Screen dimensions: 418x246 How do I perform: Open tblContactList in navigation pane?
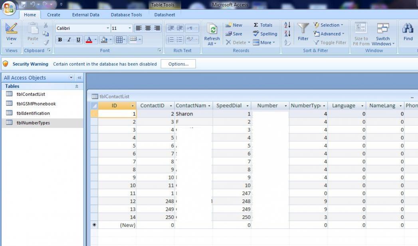coord(31,94)
